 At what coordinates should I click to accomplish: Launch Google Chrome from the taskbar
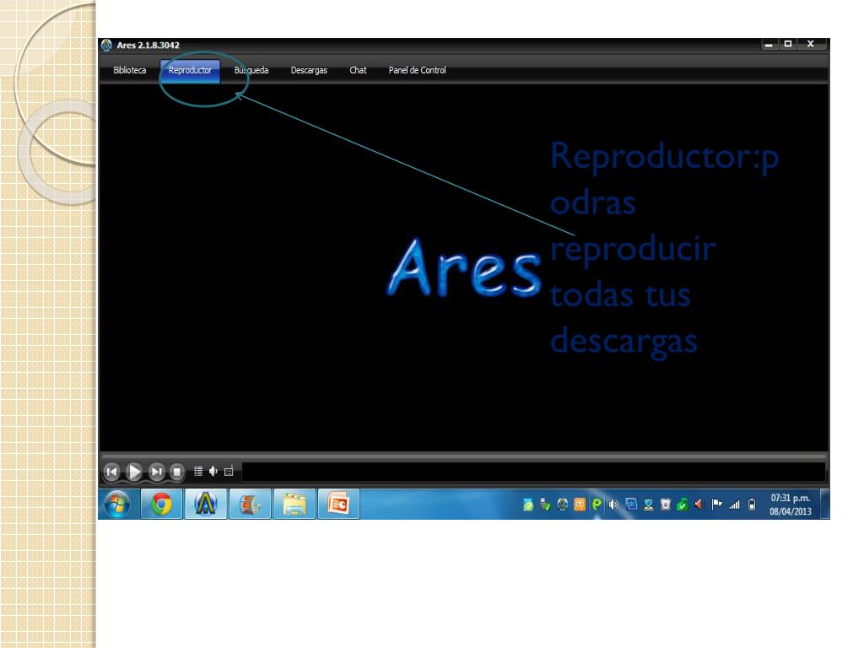coord(161,505)
